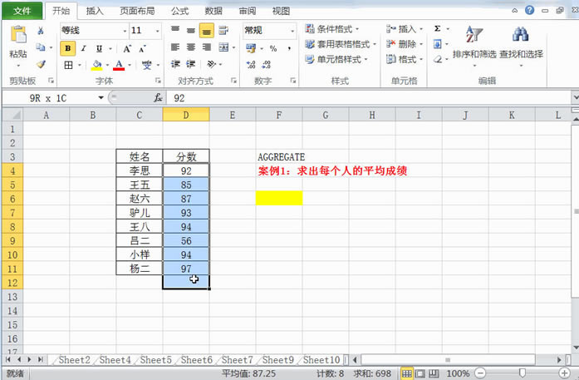
Task: Align text right
Action: [x=207, y=47]
